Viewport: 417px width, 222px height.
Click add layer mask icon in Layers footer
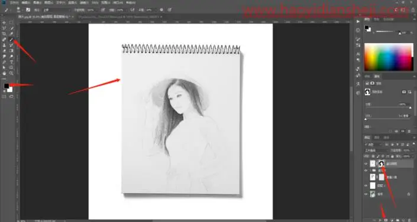tap(386, 220)
